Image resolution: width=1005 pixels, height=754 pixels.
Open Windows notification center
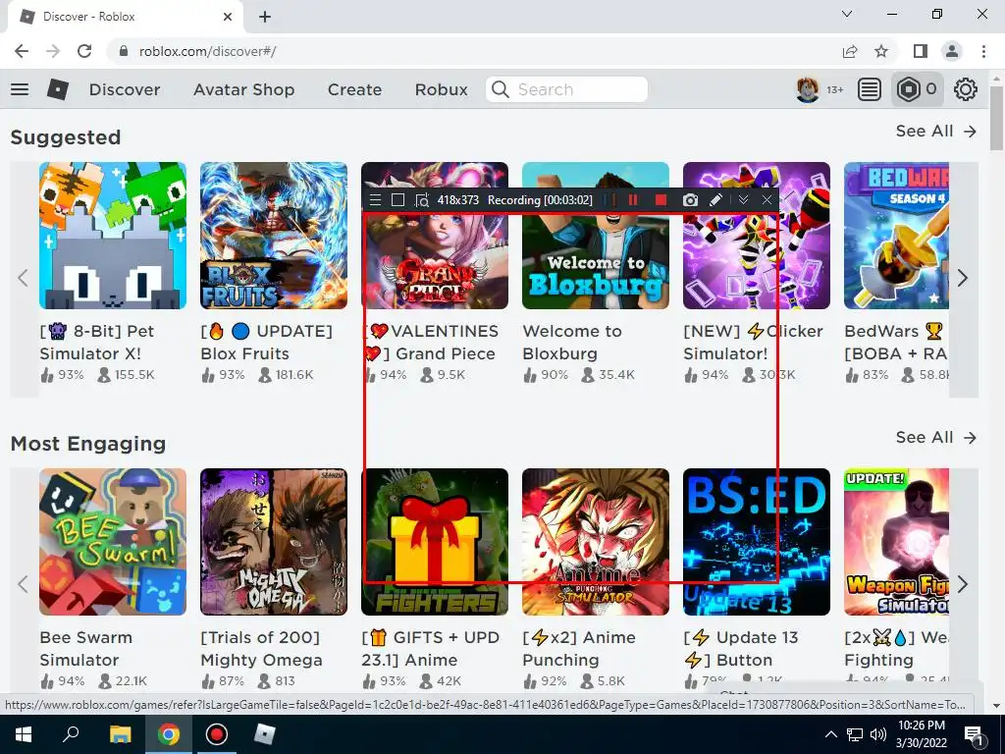pyautogui.click(x=973, y=734)
